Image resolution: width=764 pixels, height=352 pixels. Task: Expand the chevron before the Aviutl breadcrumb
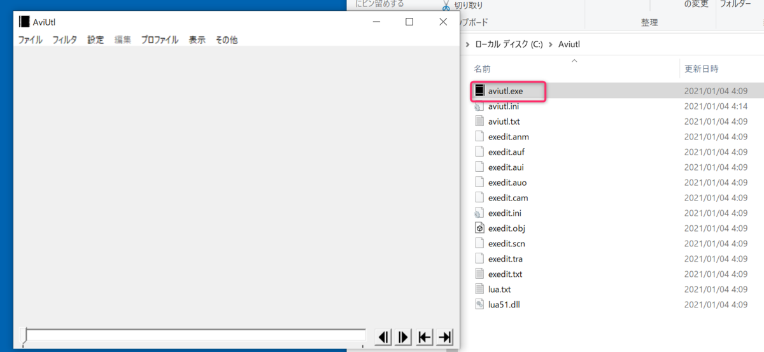click(551, 45)
